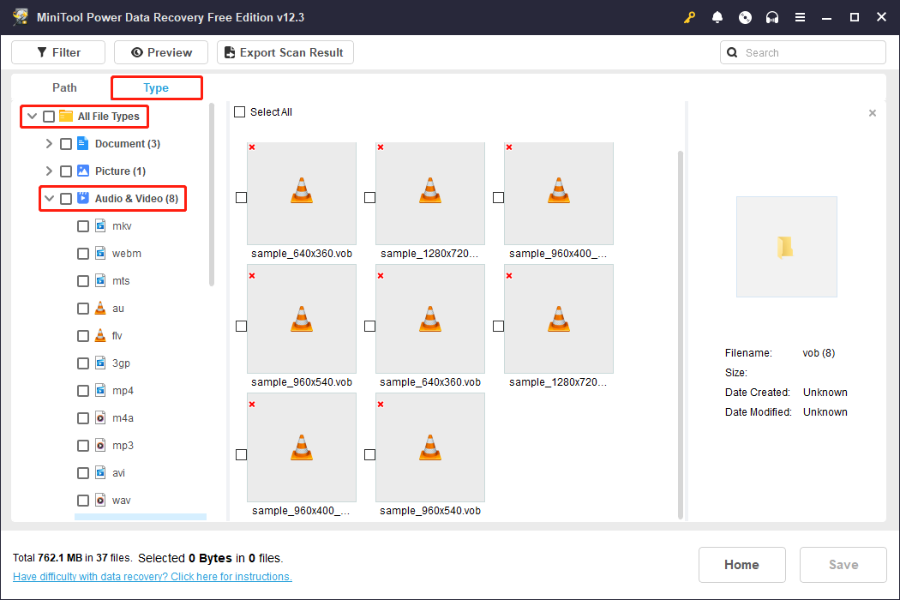Open the notifications bell icon
The width and height of the screenshot is (900, 600).
(717, 17)
